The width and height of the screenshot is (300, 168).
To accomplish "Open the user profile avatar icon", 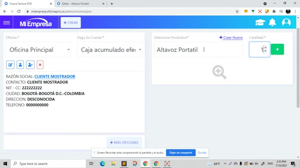I will point(286,22).
